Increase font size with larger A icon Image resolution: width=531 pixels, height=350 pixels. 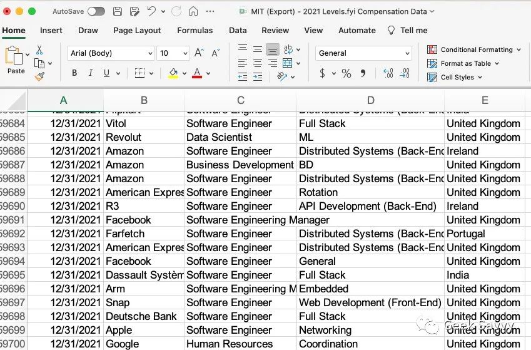(x=199, y=53)
